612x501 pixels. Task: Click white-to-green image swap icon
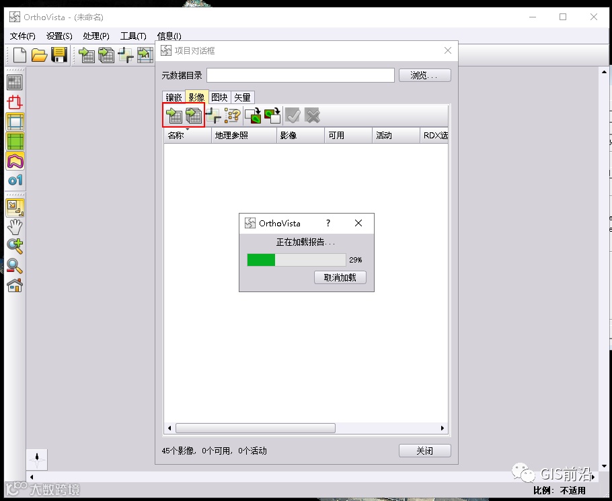click(x=253, y=116)
